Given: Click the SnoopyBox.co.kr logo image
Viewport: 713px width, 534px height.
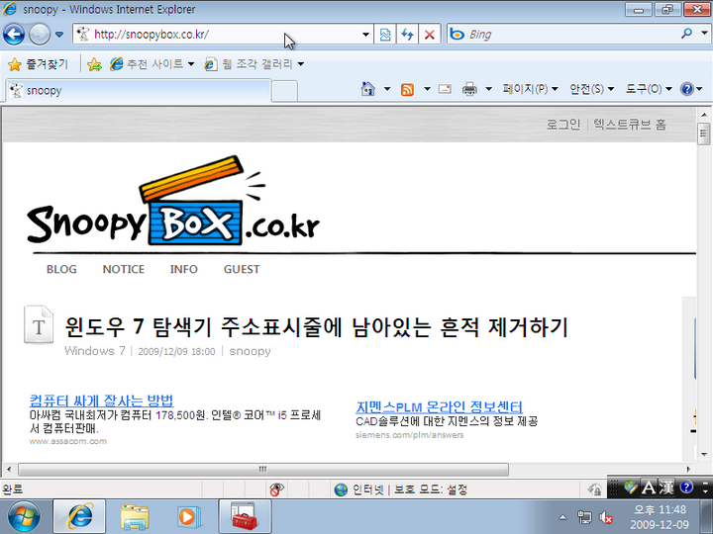Looking at the screenshot, I should [173, 201].
